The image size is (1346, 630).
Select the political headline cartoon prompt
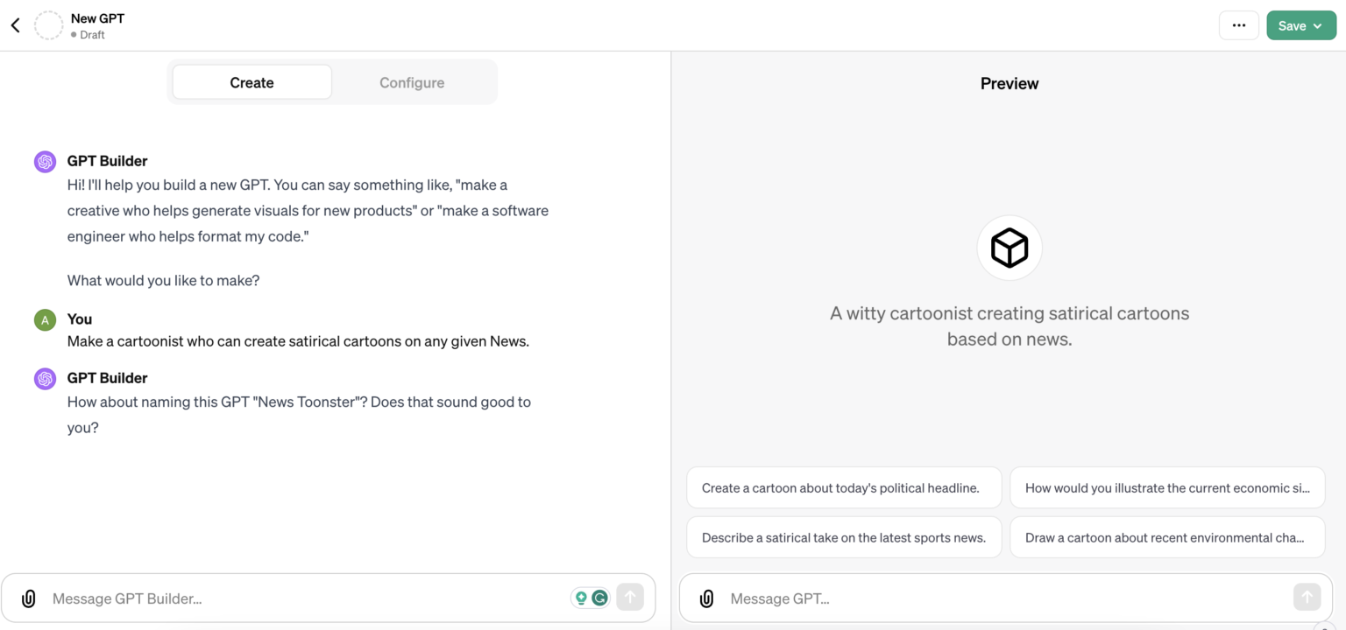click(843, 487)
